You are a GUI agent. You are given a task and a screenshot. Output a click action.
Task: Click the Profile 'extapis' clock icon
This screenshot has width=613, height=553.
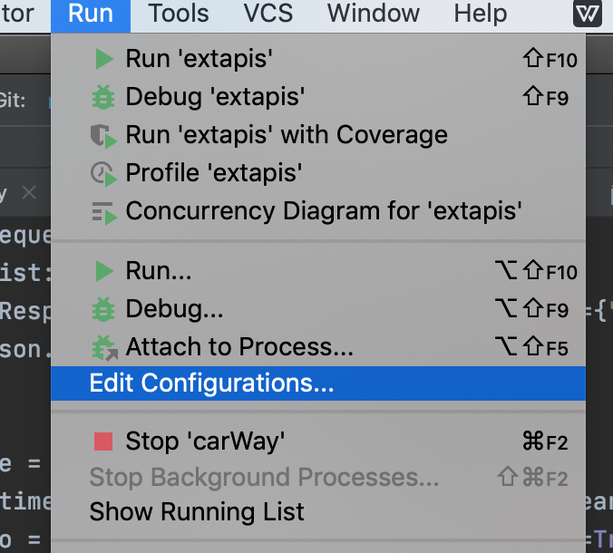(104, 173)
